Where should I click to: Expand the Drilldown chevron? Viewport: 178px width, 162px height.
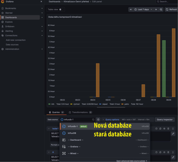tap(42, 26)
